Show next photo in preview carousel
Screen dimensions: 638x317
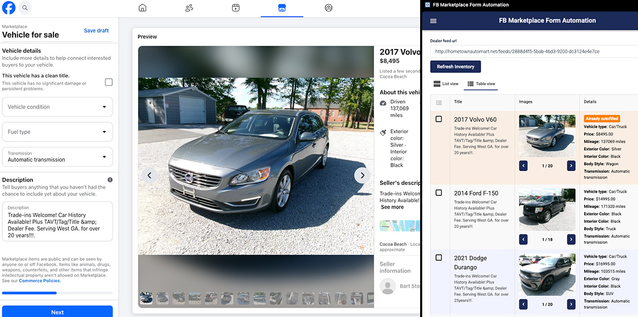(x=362, y=176)
